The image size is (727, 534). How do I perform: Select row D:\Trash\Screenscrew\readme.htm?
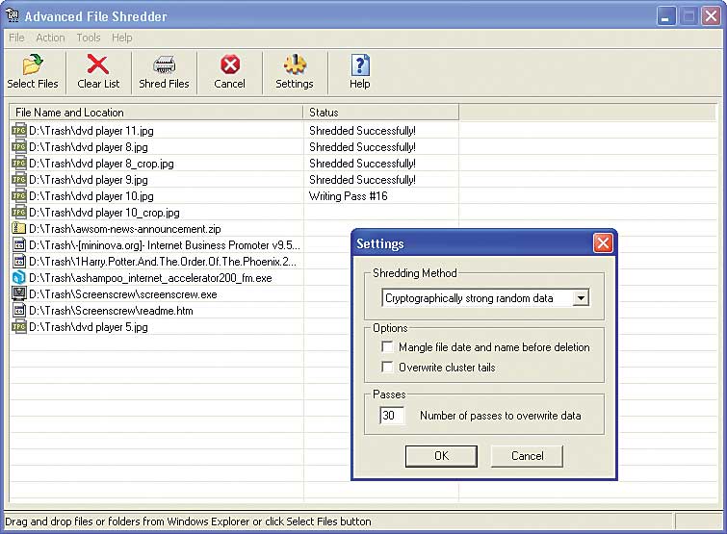(x=156, y=311)
